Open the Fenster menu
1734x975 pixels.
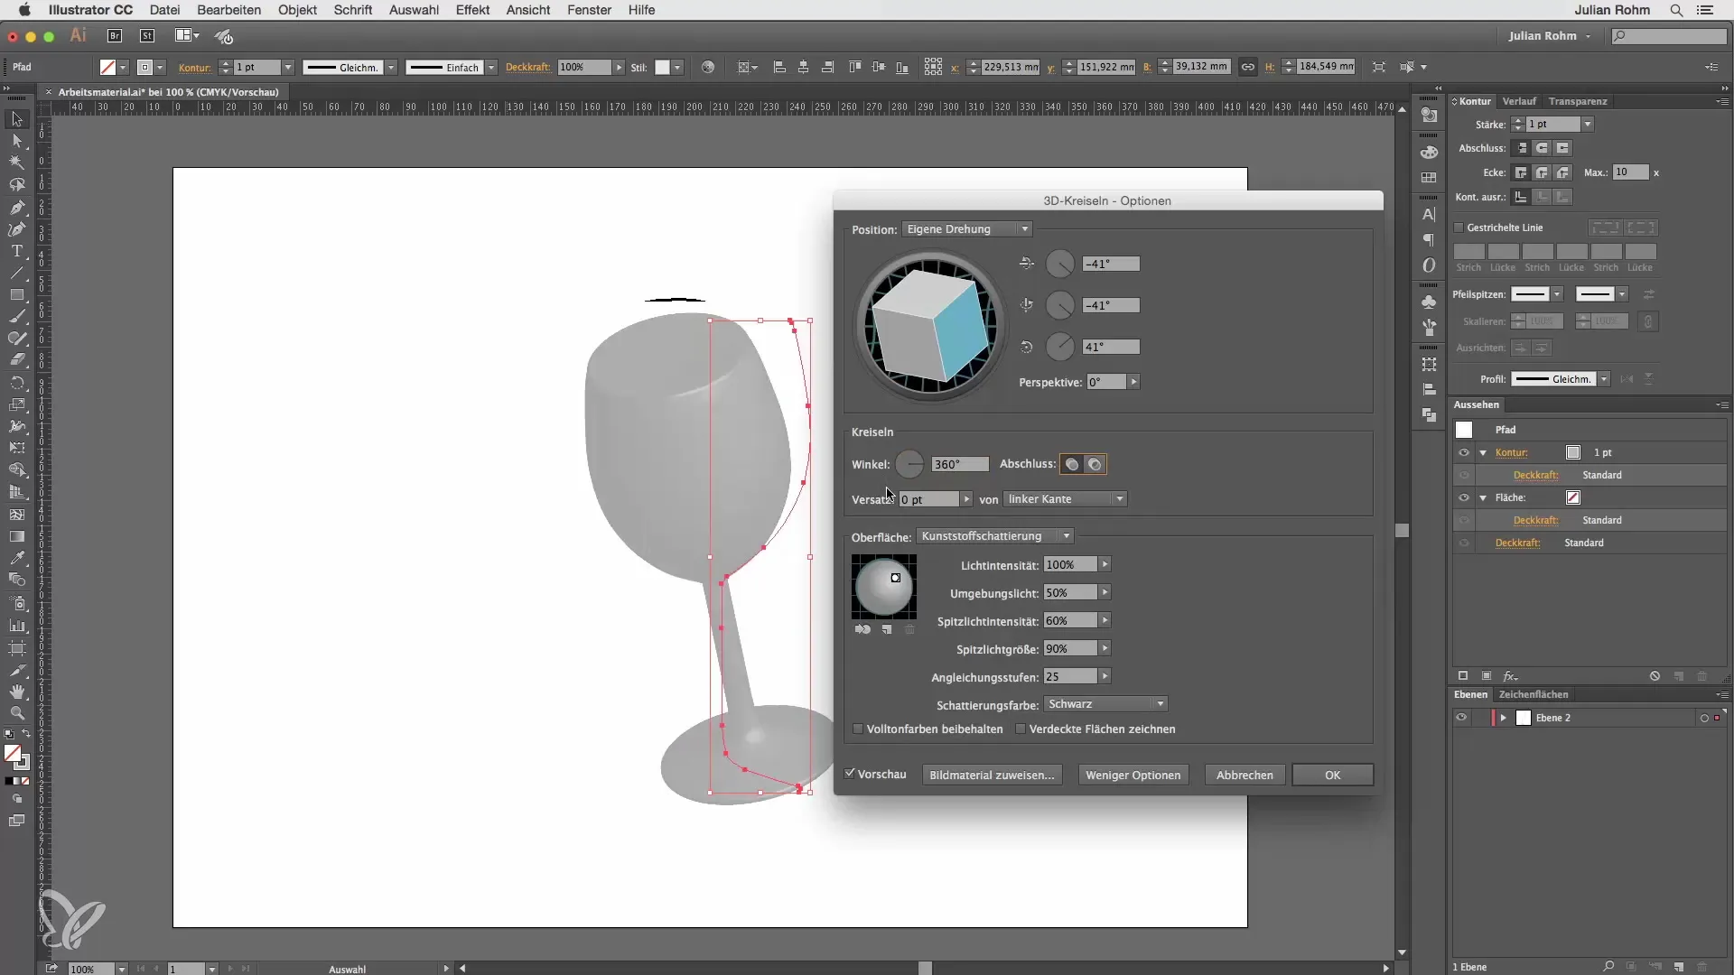589,10
